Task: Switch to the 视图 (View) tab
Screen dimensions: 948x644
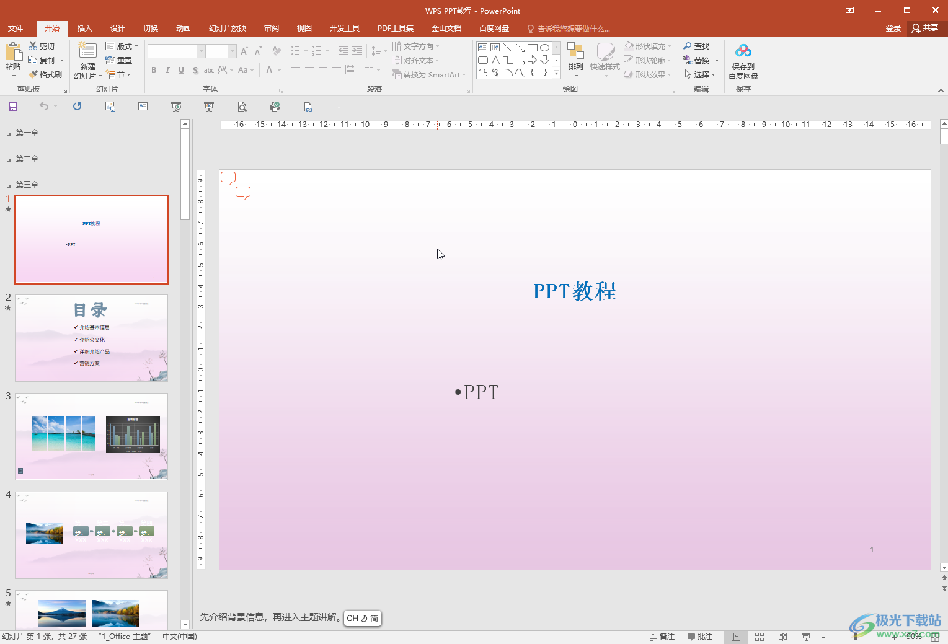Action: click(304, 29)
